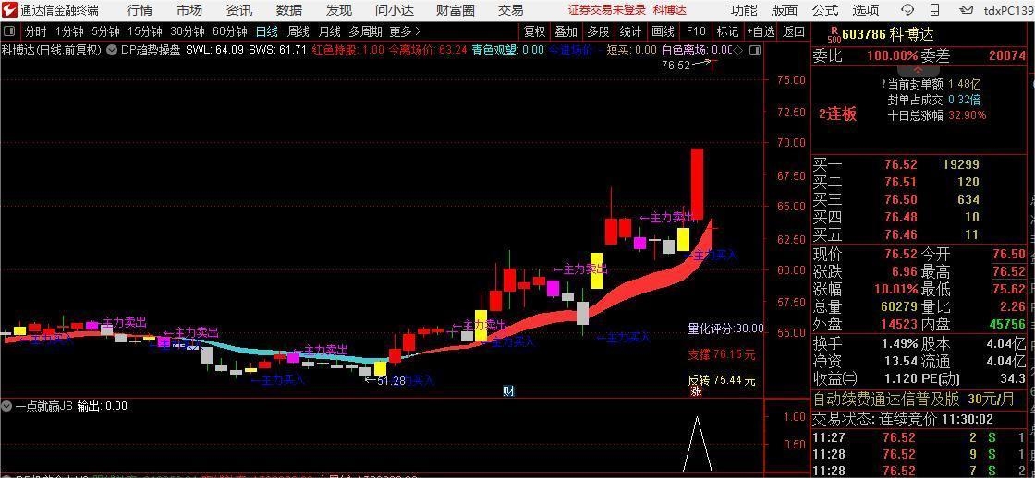Open the 发现 menu
Viewport: 1035px width, 478px height.
338,10
